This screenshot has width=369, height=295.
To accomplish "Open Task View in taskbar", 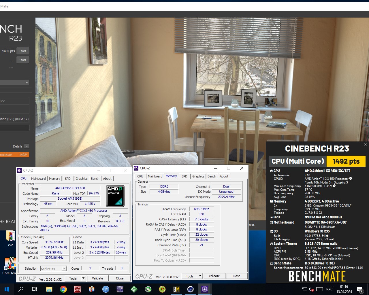I will pyautogui.click(x=35, y=289).
